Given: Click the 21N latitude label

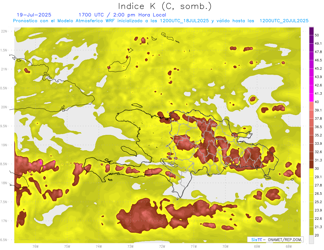Looking at the screenshot, I should 5,69.
